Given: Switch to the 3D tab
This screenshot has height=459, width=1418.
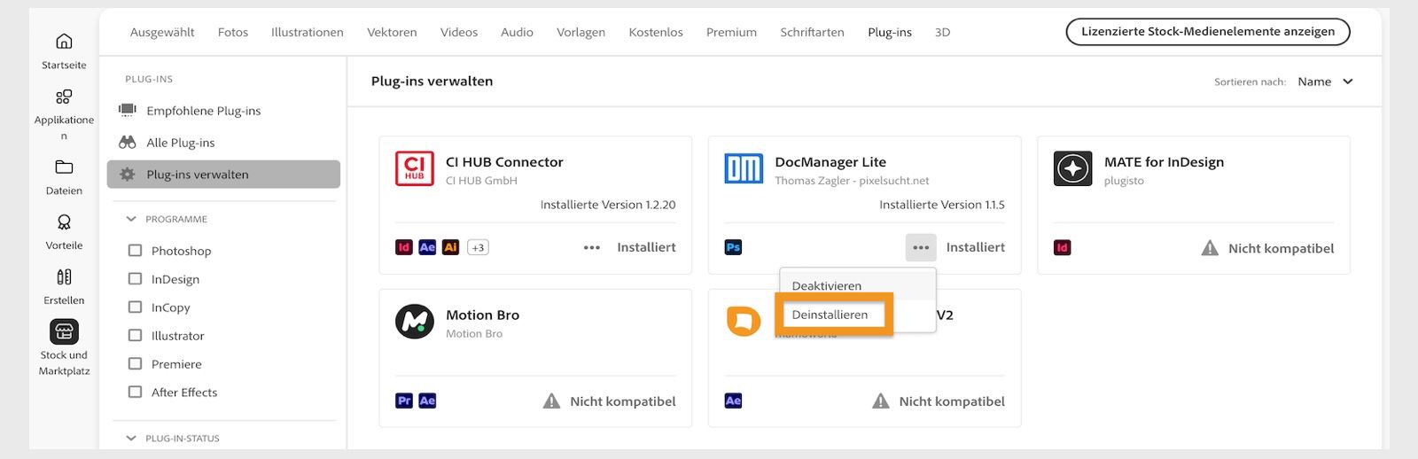Looking at the screenshot, I should [942, 32].
